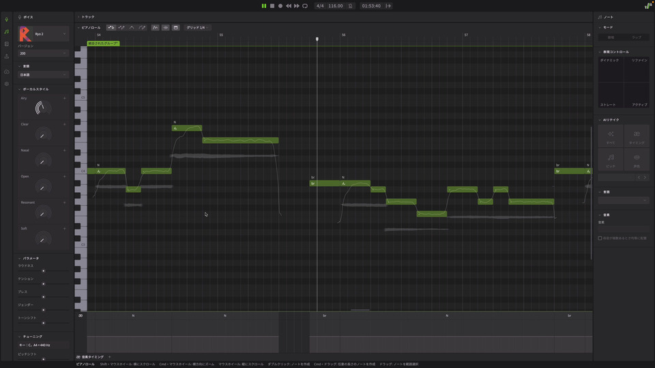Generate AI retake for ピッチ
655x368 pixels.
pyautogui.click(x=611, y=159)
